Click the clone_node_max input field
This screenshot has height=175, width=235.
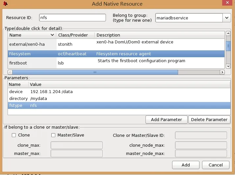coord(201,145)
